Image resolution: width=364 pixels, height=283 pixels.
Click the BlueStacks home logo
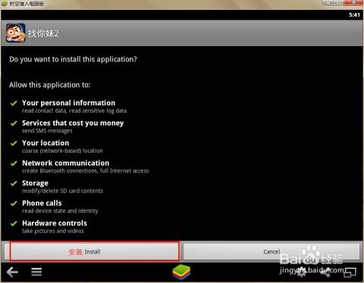pyautogui.click(x=181, y=272)
